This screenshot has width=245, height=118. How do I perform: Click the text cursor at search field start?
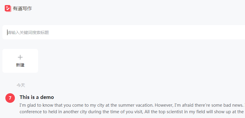7,32
